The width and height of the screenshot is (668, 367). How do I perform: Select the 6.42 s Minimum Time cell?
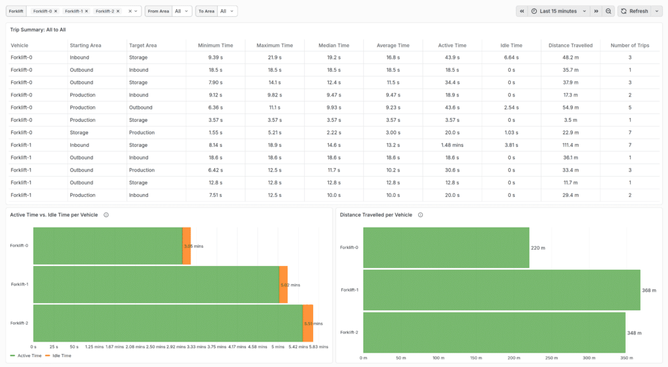215,170
